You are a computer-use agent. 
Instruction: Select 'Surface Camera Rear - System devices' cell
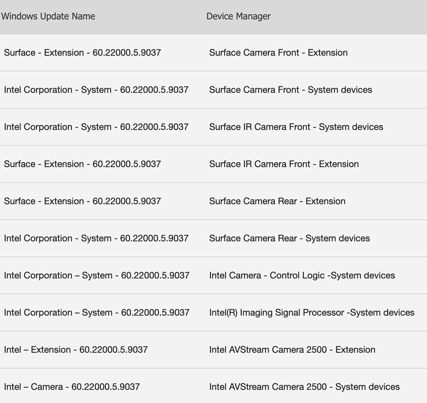[x=290, y=238]
